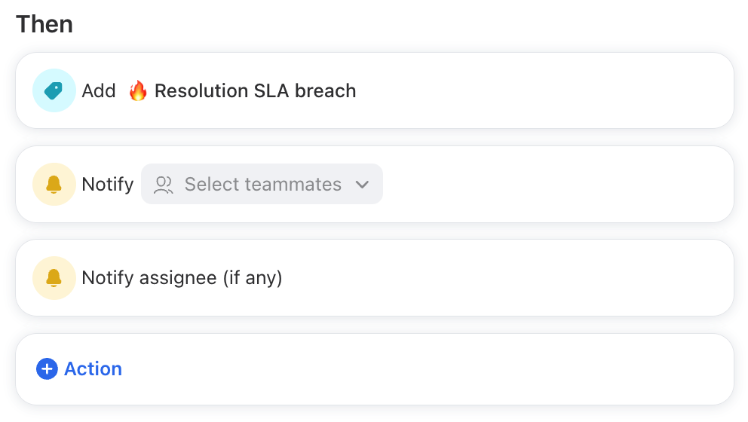Select the Notify assignee (if any) row

click(x=375, y=278)
